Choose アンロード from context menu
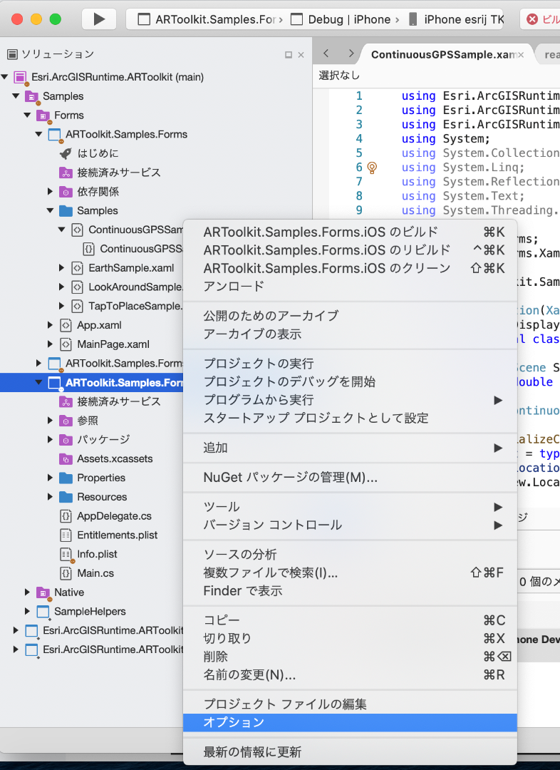The width and height of the screenshot is (560, 770). click(350, 287)
